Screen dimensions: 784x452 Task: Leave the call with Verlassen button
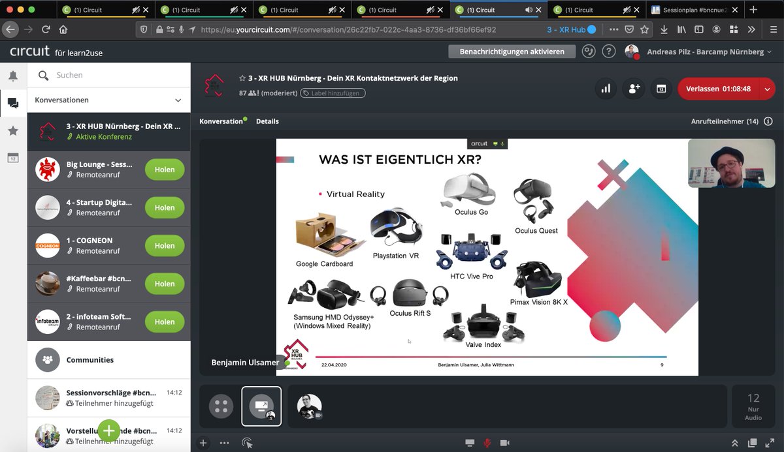coord(718,89)
